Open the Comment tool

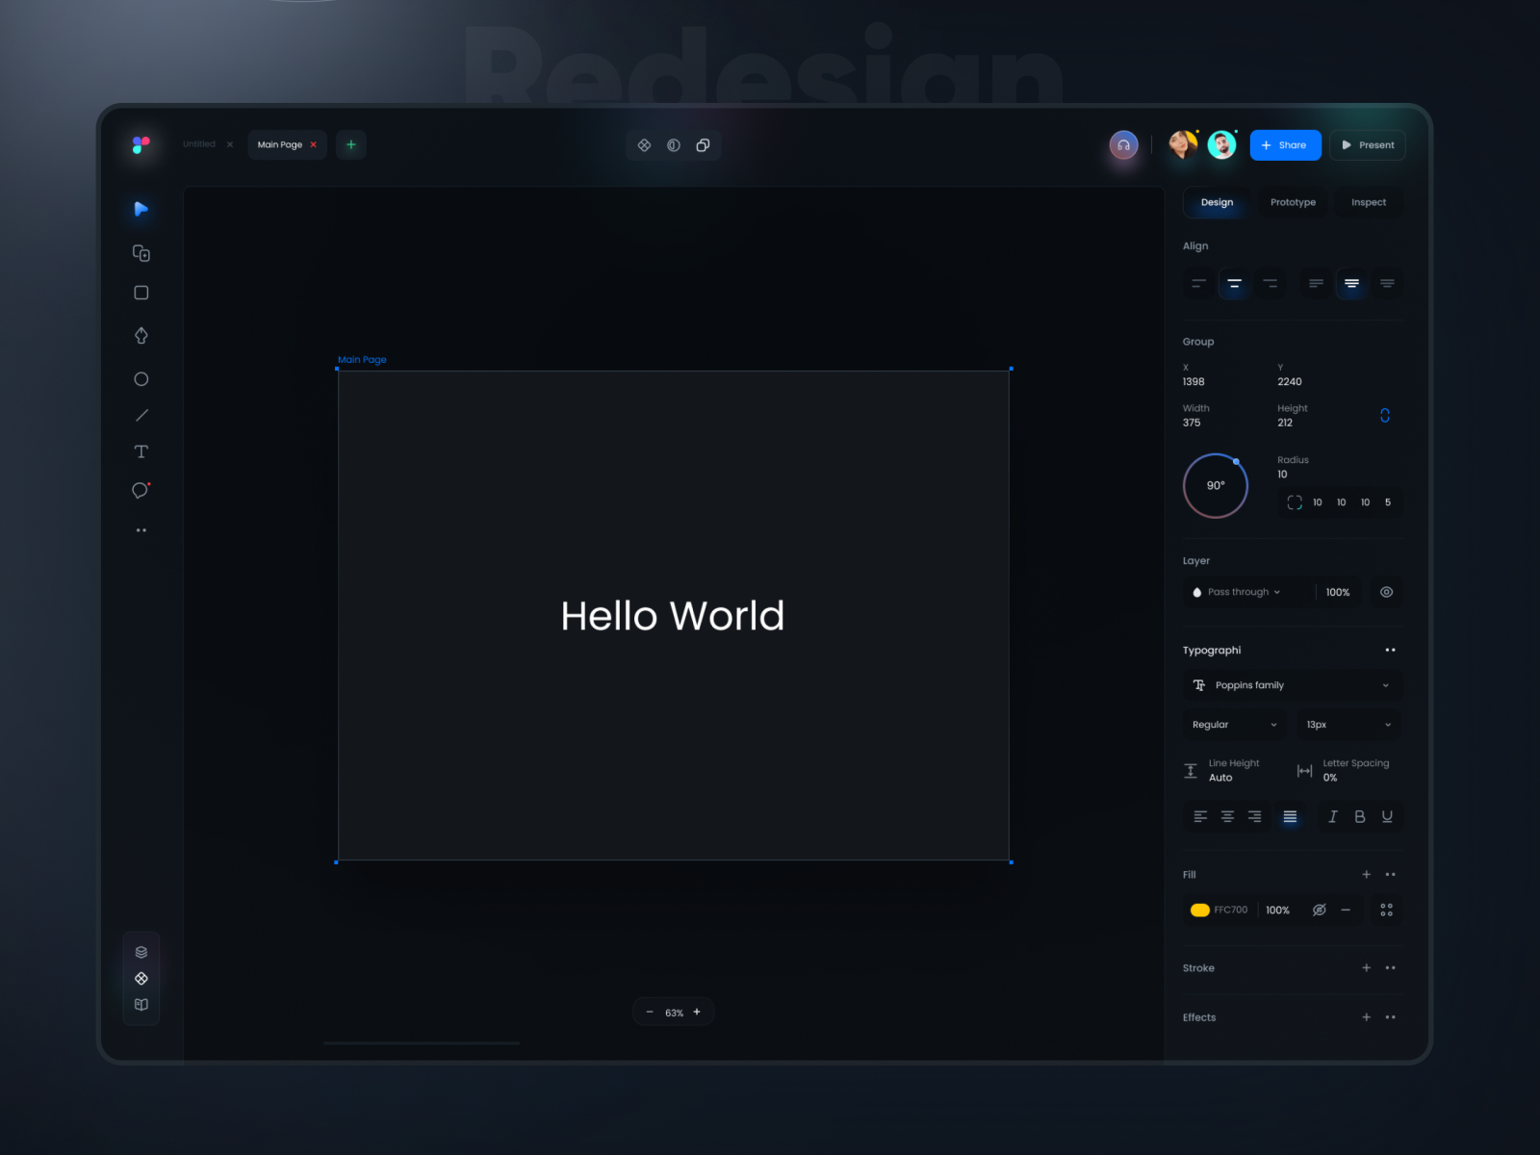pyautogui.click(x=141, y=491)
